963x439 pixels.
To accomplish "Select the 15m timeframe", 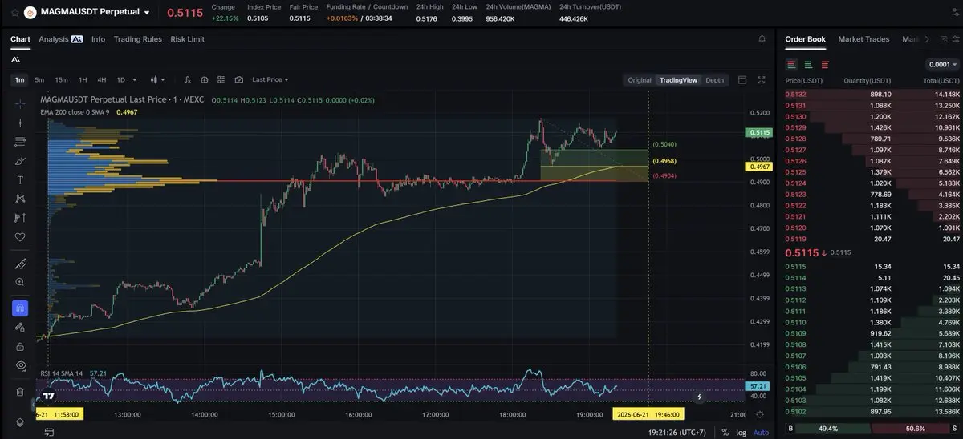I will [x=61, y=79].
